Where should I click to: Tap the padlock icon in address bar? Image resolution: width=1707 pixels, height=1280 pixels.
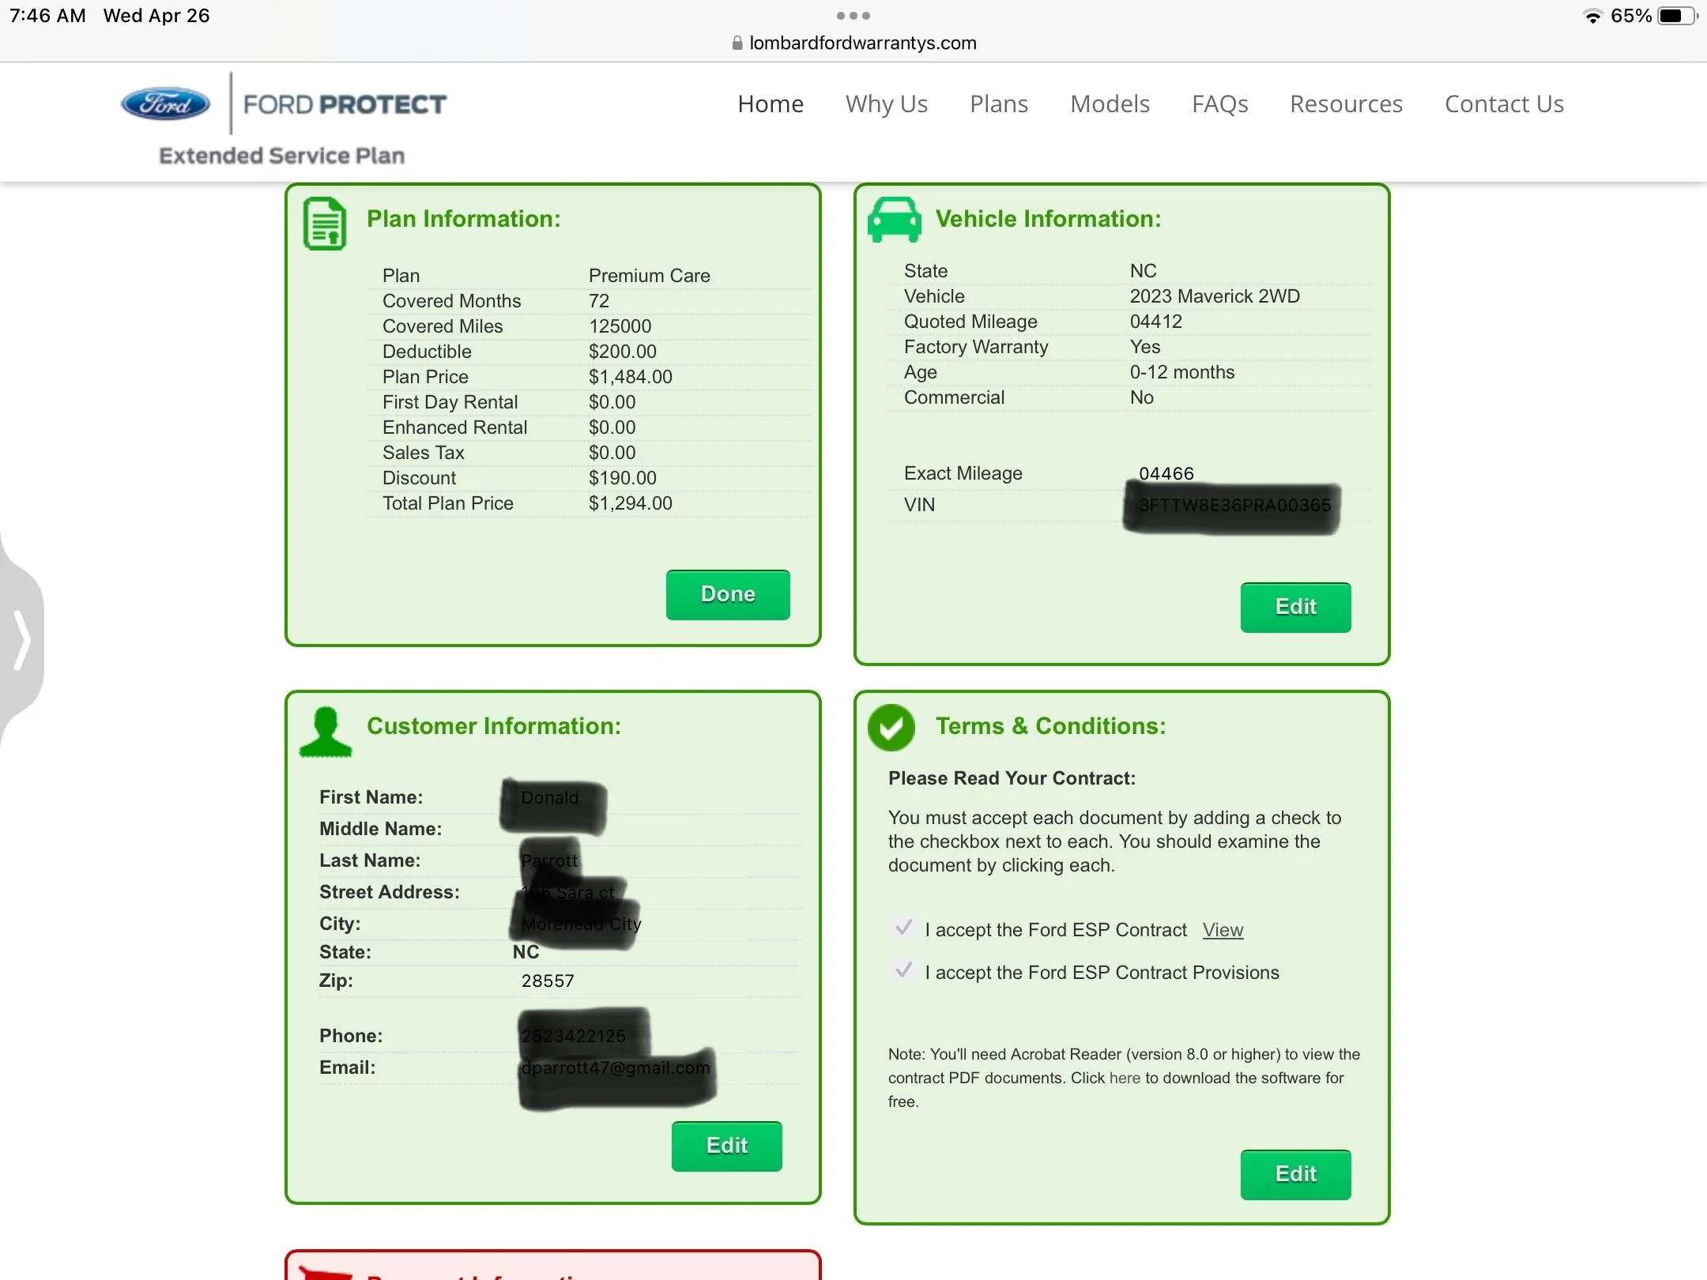coord(737,43)
